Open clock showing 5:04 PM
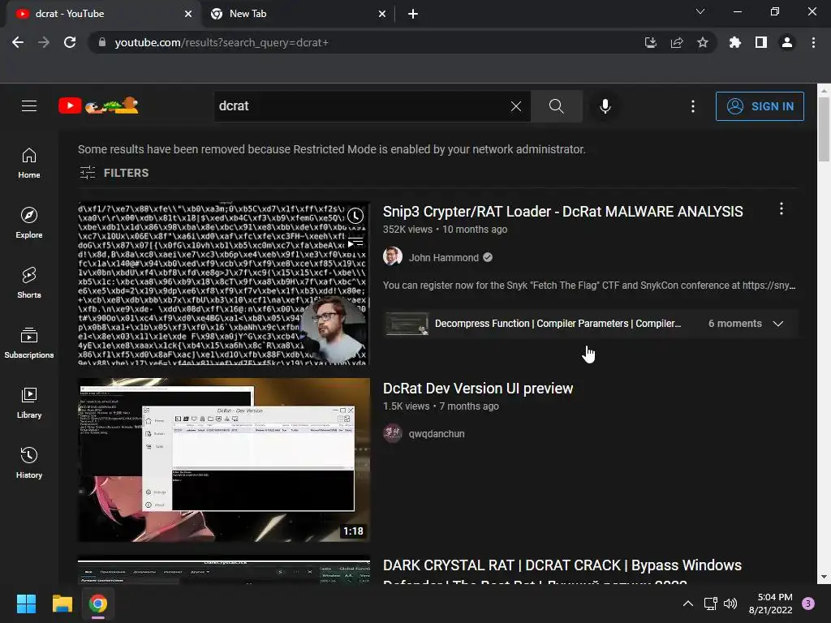Image resolution: width=831 pixels, height=623 pixels. (x=771, y=604)
